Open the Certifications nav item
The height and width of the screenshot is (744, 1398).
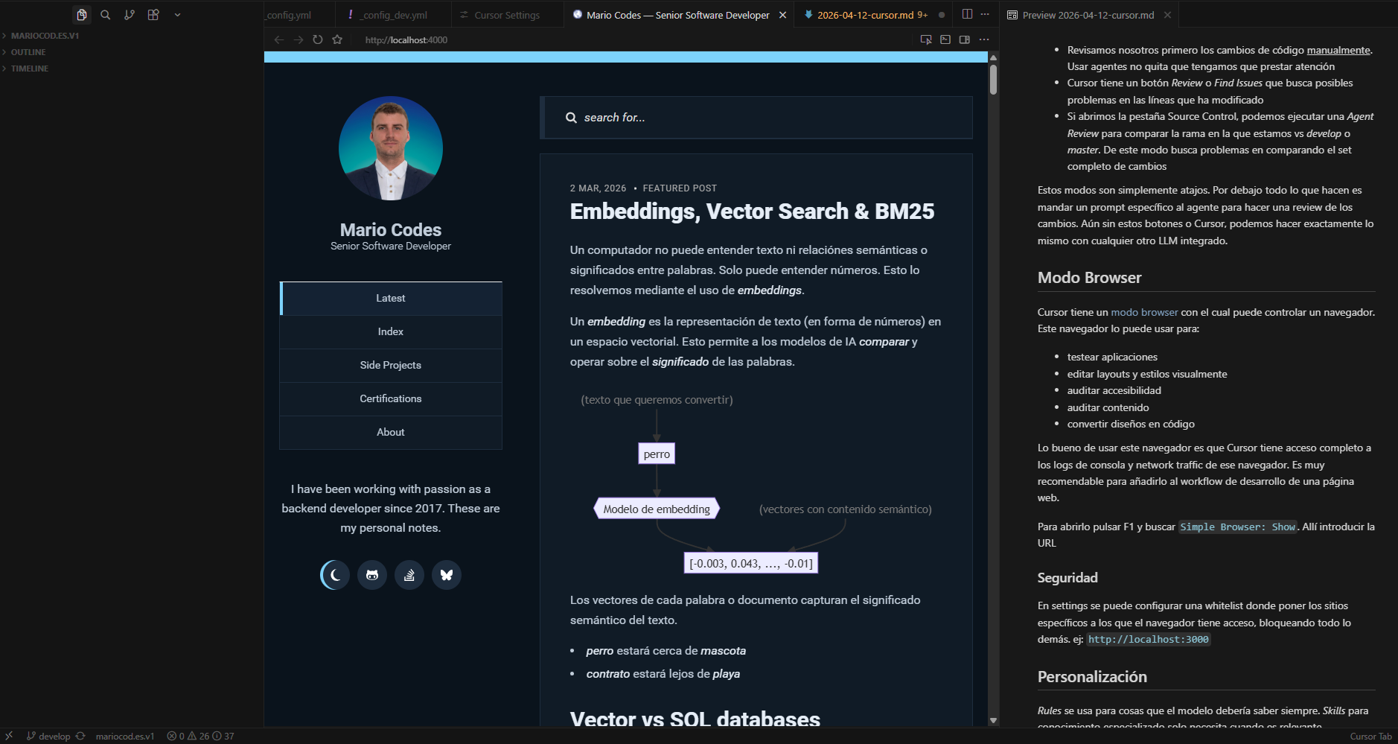pos(391,399)
